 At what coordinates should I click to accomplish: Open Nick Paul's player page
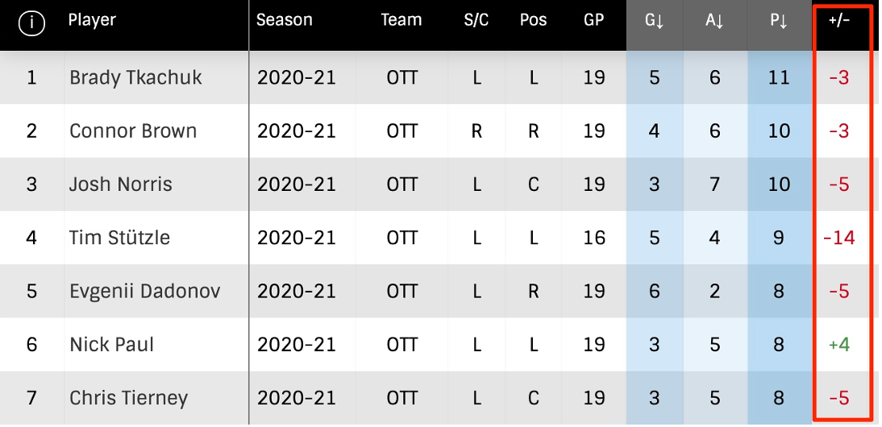111,345
